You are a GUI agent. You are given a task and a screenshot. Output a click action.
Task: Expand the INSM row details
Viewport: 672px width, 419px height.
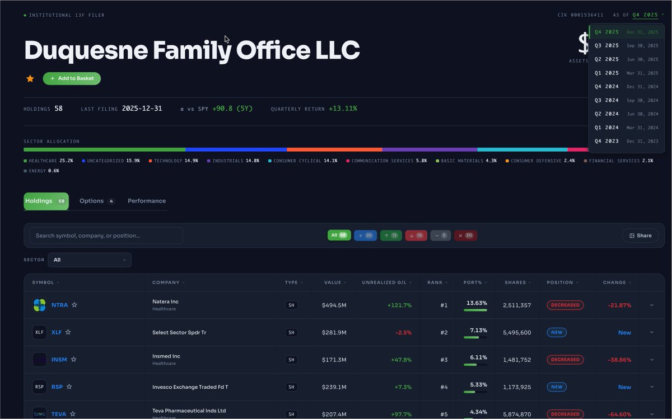pyautogui.click(x=651, y=360)
